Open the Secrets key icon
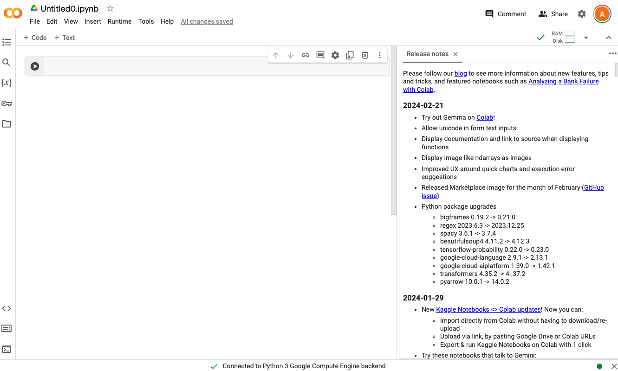Viewport: 618px width, 371px height. pos(7,103)
